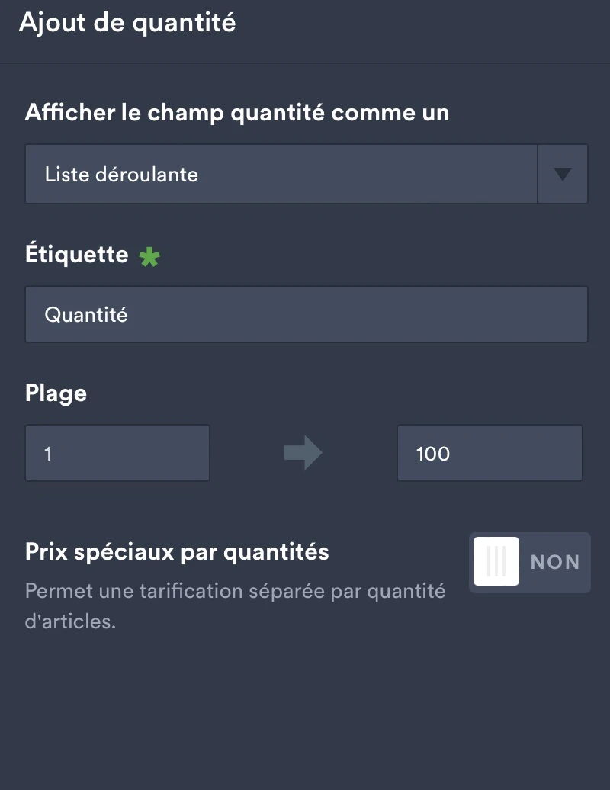Click the gray arrow between range fields
The width and height of the screenshot is (610, 790).
coord(303,452)
